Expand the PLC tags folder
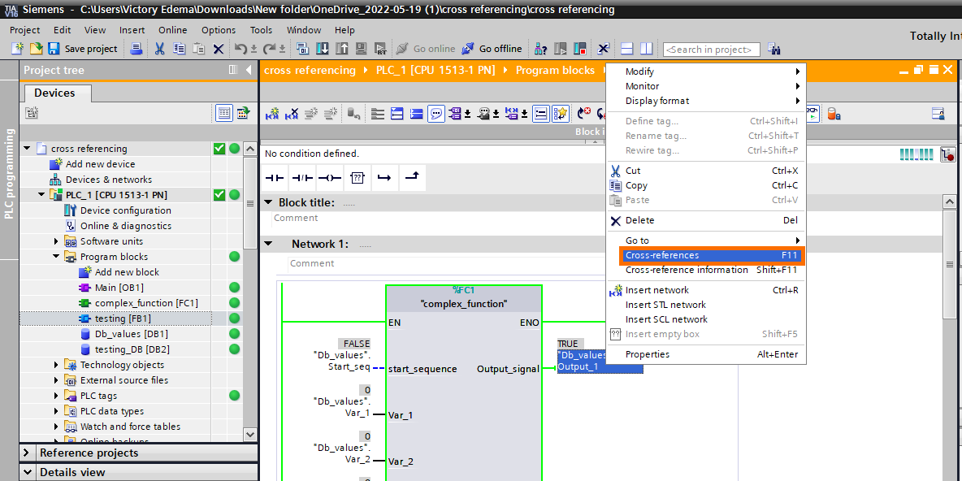 [57, 396]
